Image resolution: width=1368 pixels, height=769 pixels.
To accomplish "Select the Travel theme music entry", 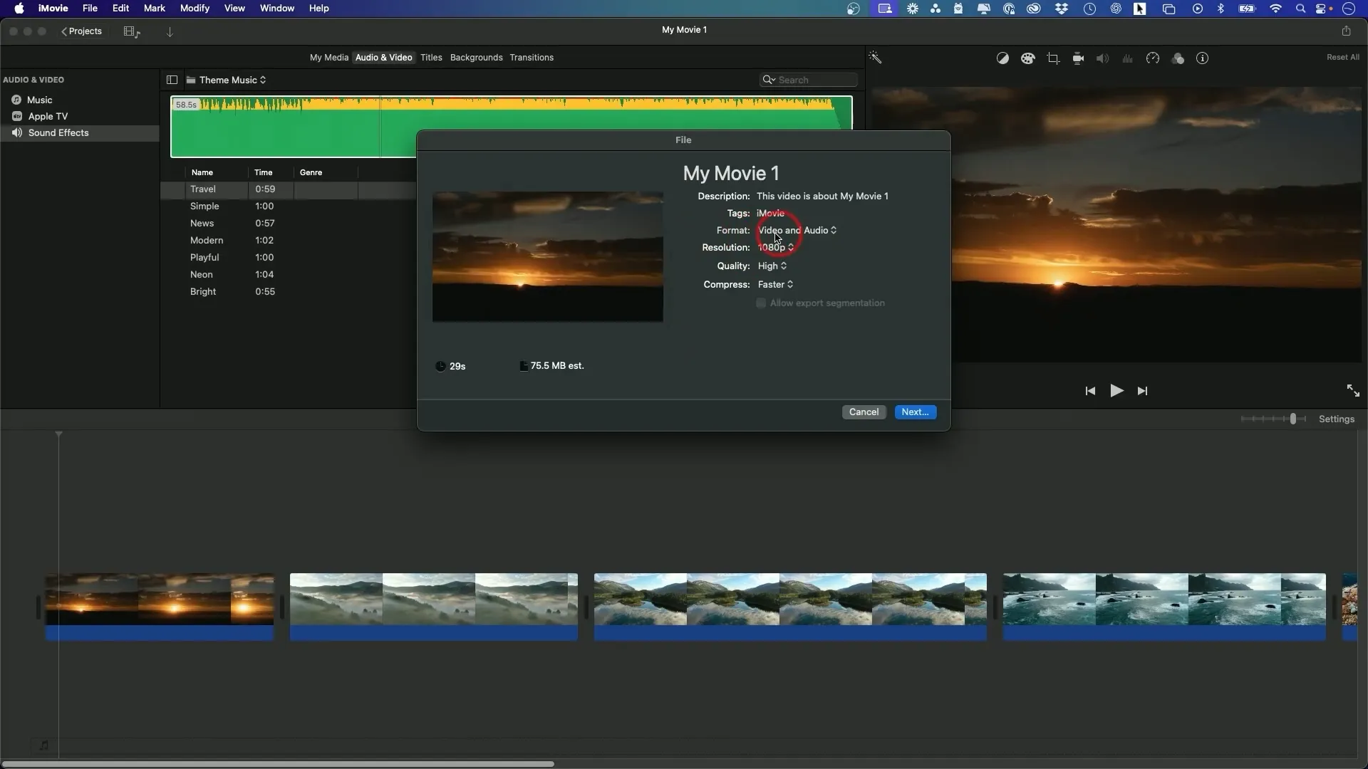I will tap(203, 189).
